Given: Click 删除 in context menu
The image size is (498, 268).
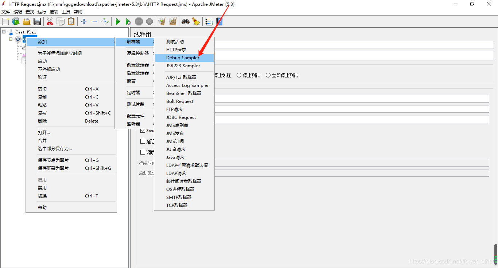Looking at the screenshot, I should click(x=71, y=121).
